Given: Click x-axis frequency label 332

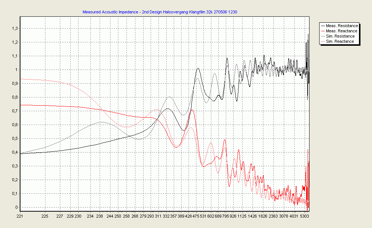Looking at the screenshot, I should point(166,216).
